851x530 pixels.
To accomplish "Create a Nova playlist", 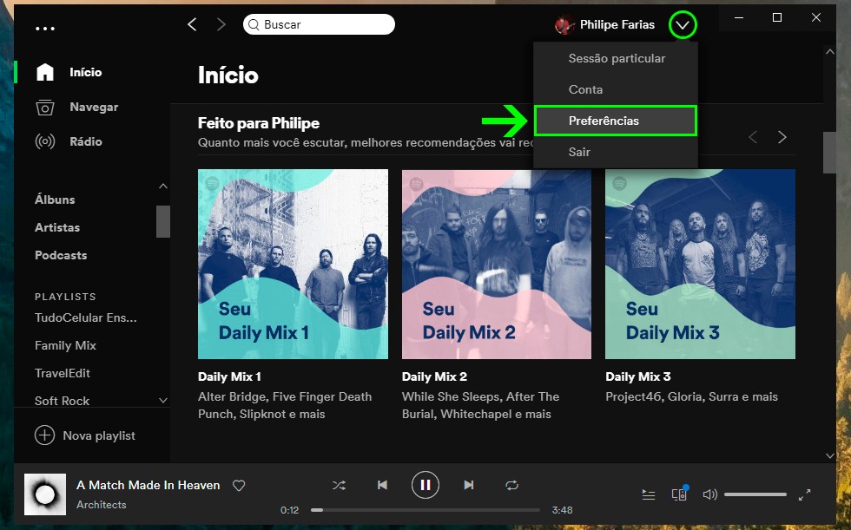I will [85, 435].
